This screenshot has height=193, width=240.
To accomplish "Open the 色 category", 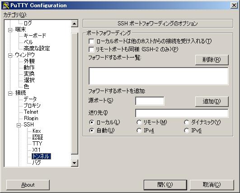I will pyautogui.click(x=26, y=87).
